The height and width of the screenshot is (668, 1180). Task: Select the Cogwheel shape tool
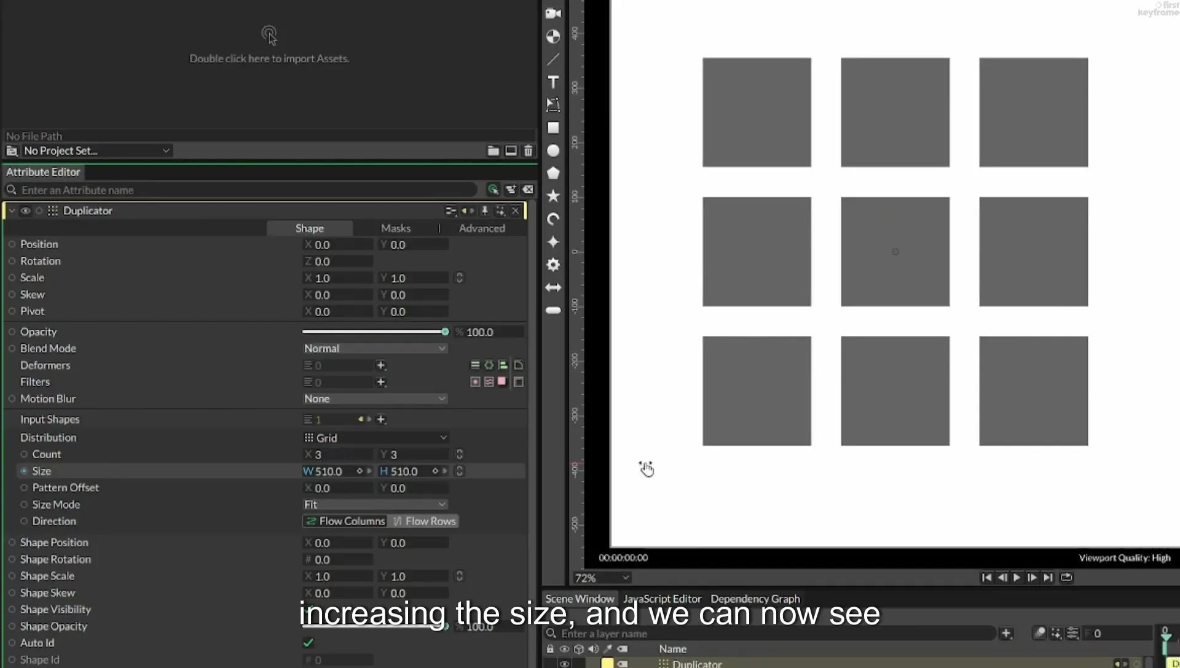click(x=553, y=265)
